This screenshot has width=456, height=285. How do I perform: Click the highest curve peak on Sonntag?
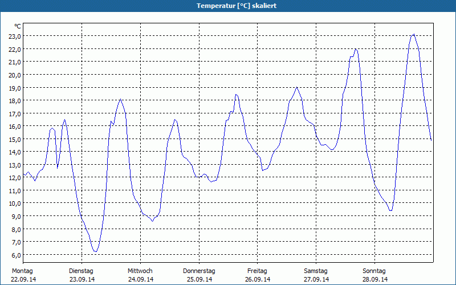pyautogui.click(x=413, y=34)
